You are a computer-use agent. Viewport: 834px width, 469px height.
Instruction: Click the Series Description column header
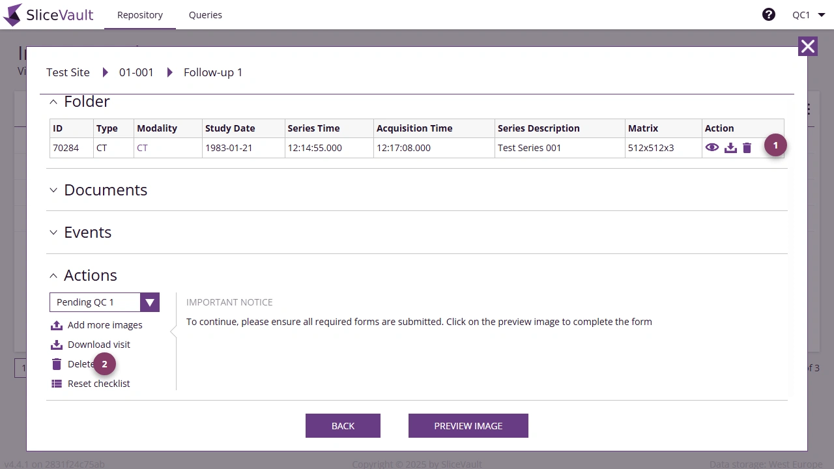pyautogui.click(x=560, y=128)
